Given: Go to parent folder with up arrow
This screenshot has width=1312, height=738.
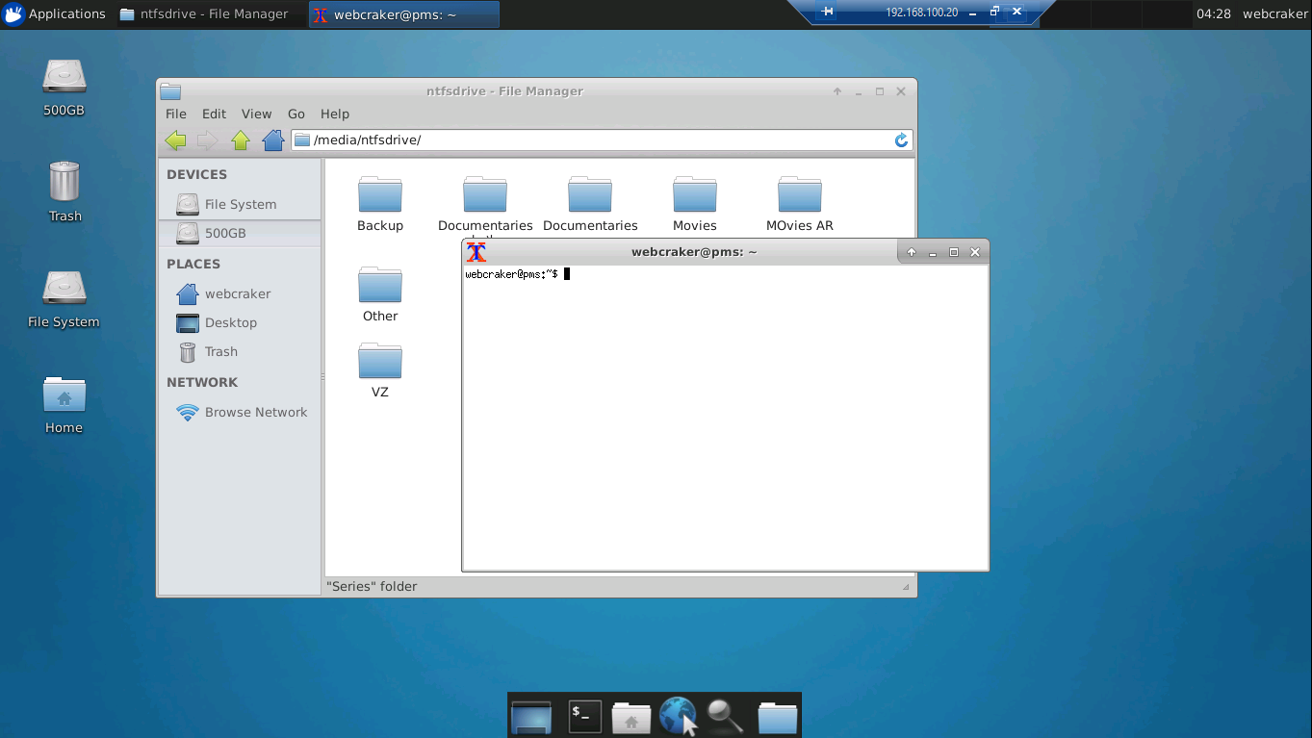Looking at the screenshot, I should pos(241,140).
